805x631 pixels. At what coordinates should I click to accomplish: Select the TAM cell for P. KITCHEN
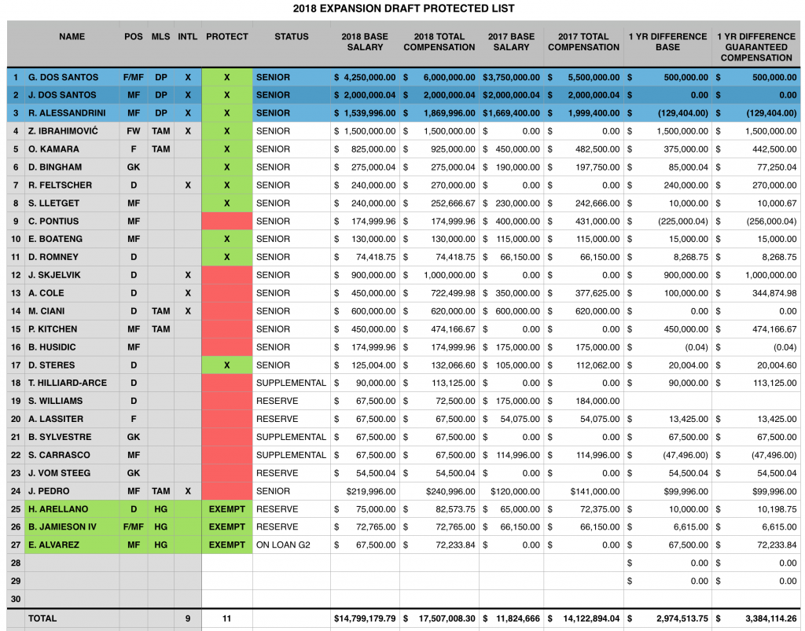tap(160, 328)
